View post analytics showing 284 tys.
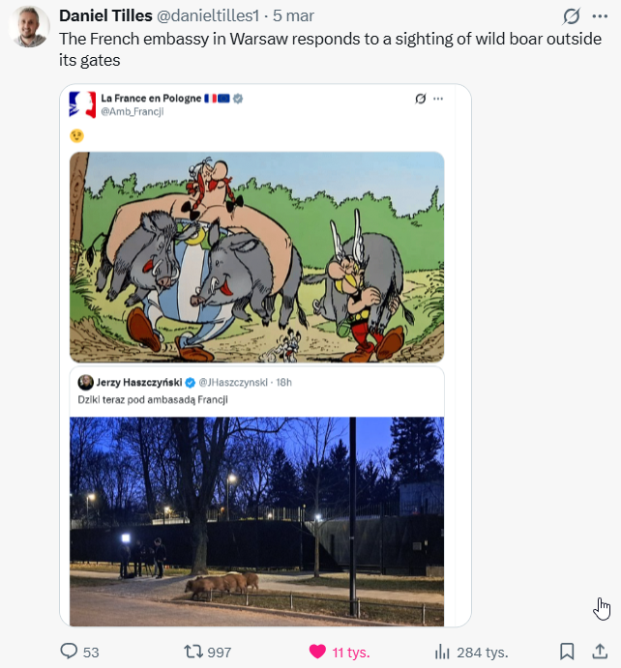 443,652
